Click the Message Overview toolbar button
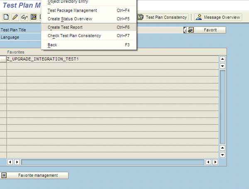Viewport: 249px width, 189px height. point(218,17)
